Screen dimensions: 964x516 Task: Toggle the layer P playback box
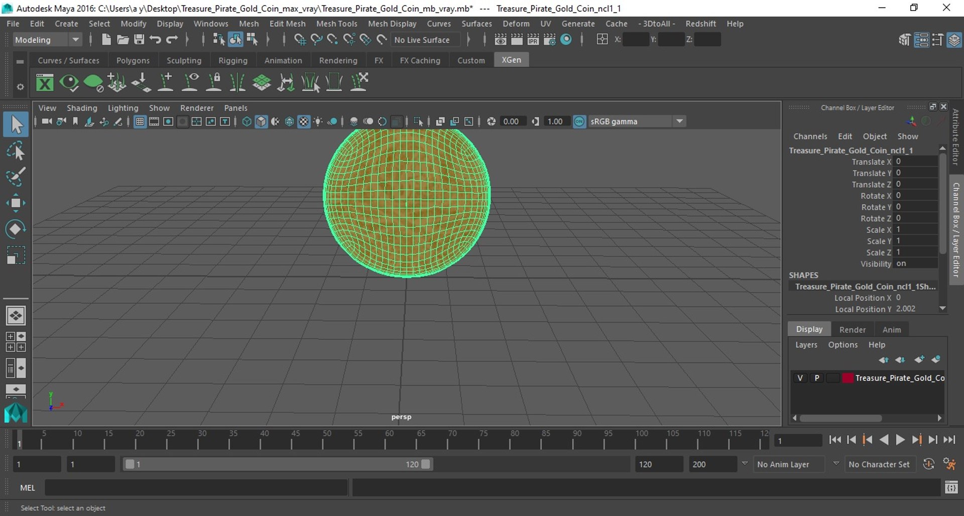(817, 378)
